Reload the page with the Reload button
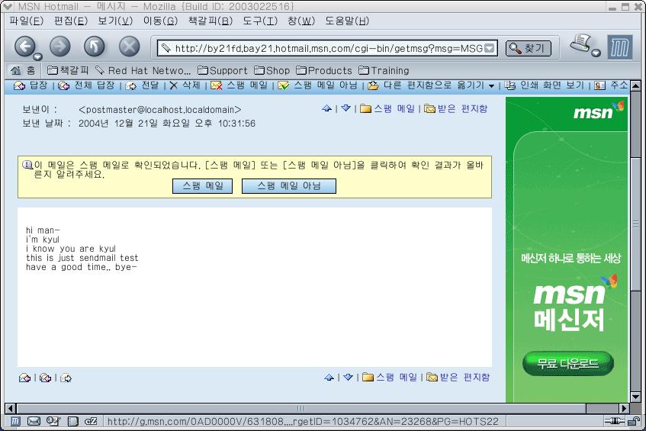646x431 pixels. [95, 47]
